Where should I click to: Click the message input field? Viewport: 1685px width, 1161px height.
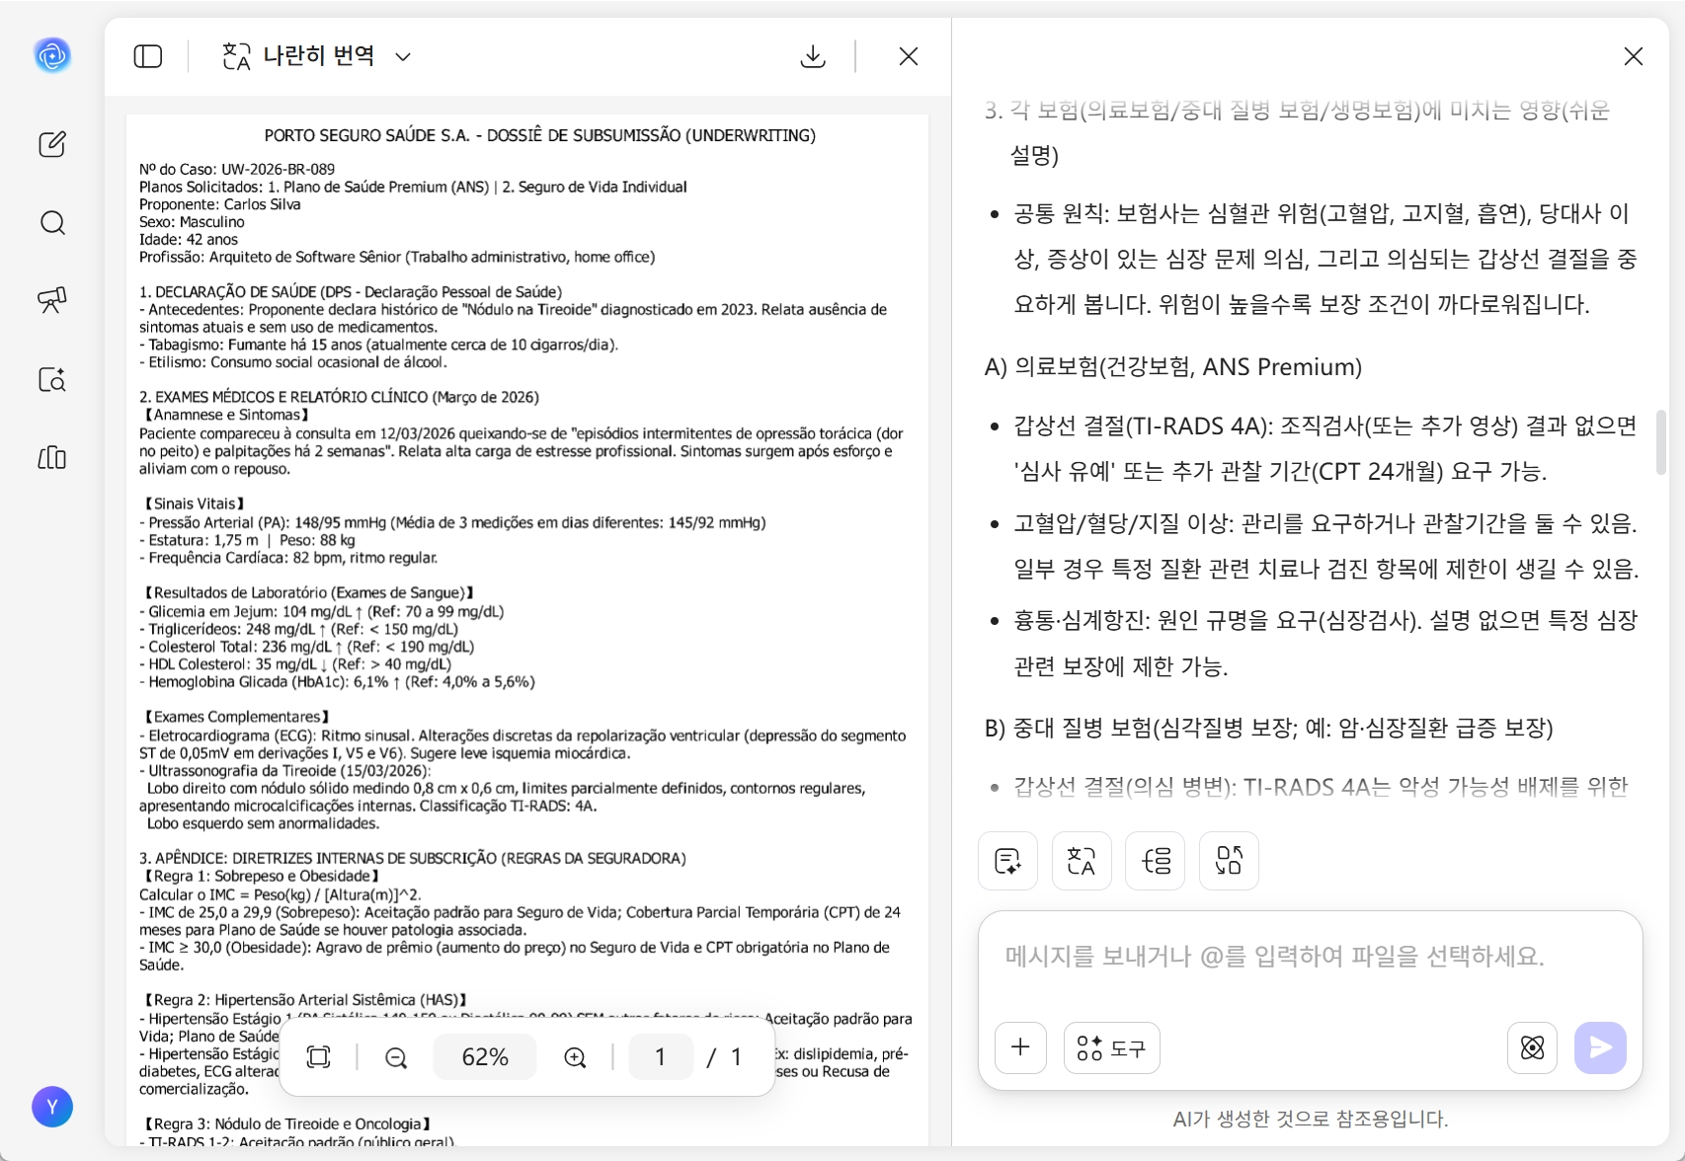1310,957
